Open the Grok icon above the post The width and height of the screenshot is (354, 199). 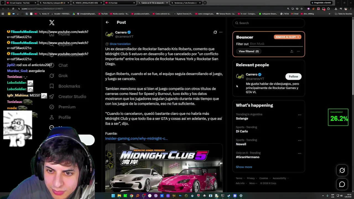coord(215,32)
